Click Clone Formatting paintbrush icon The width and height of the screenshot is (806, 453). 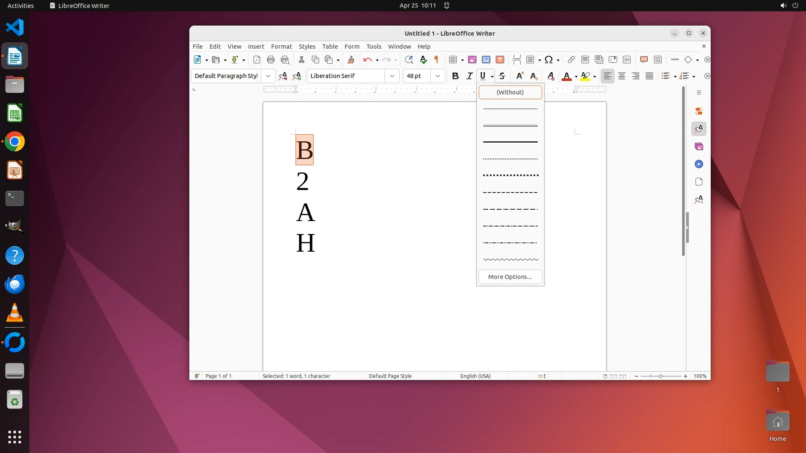351,60
